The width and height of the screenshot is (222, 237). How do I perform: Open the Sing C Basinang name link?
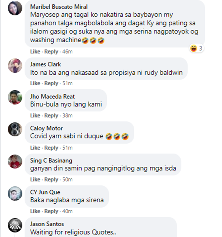(51, 161)
